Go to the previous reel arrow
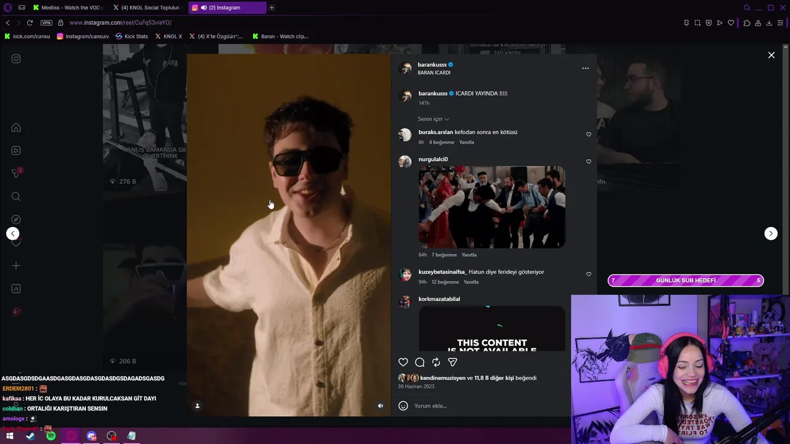The height and width of the screenshot is (444, 790). 13,233
